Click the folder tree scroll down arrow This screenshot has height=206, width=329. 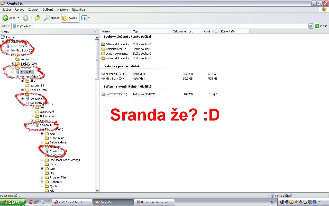tap(97, 190)
